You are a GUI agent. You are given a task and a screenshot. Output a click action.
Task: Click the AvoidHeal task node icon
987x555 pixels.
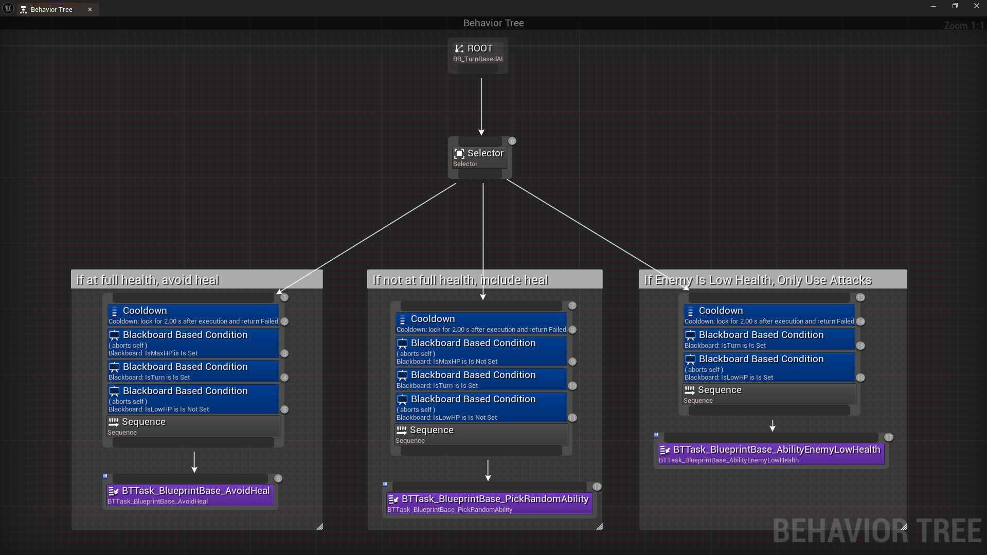coord(114,491)
